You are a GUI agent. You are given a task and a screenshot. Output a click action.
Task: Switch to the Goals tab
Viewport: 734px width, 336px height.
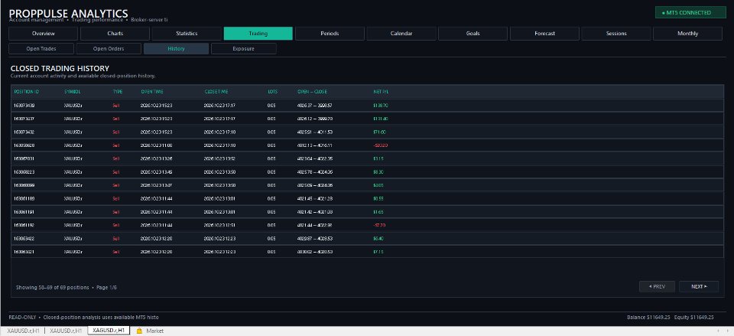point(473,33)
